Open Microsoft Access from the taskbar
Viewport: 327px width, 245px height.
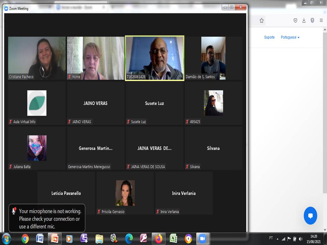(x=143, y=239)
